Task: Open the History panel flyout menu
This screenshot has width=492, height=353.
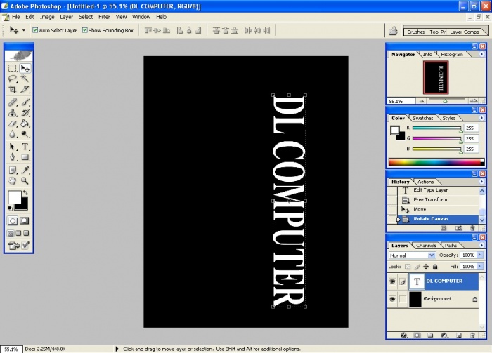Action: coord(481,181)
